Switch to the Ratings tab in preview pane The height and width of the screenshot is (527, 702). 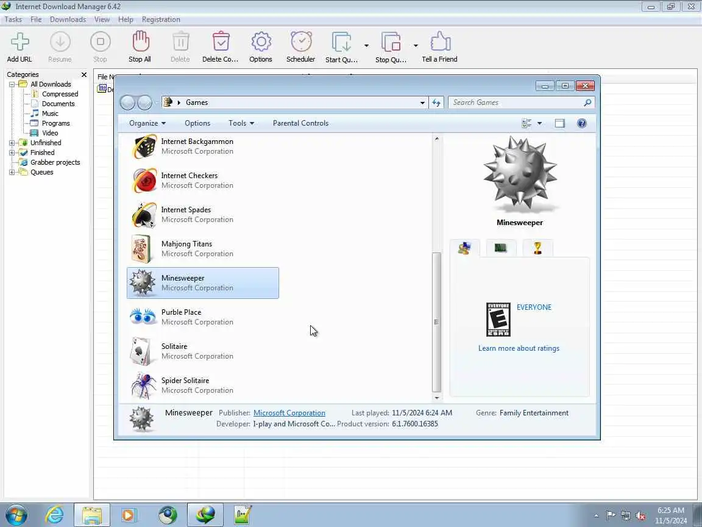click(x=465, y=248)
